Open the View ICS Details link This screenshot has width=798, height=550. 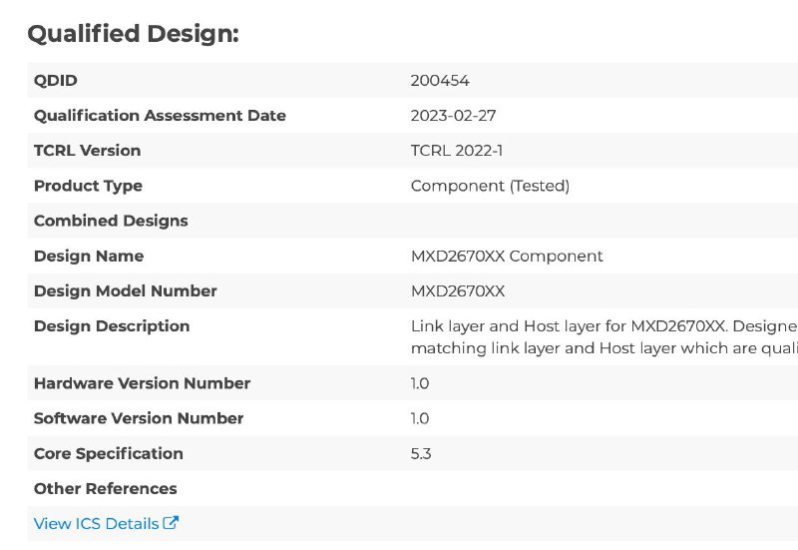click(106, 523)
